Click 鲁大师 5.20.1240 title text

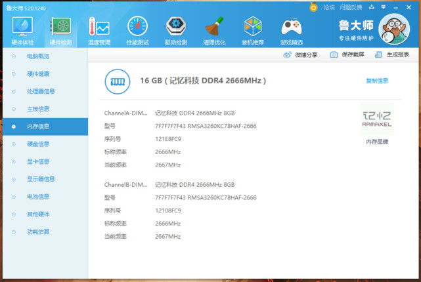coord(26,9)
